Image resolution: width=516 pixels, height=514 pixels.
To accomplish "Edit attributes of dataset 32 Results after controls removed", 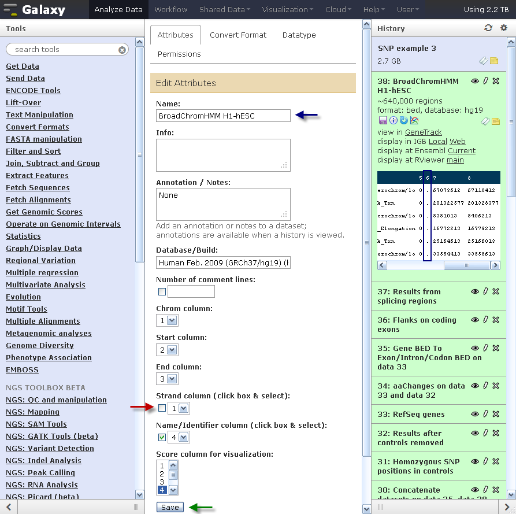I will point(485,432).
